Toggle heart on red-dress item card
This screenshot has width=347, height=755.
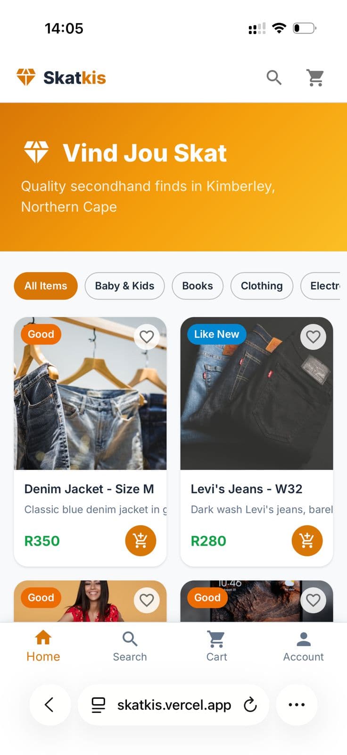(x=147, y=600)
